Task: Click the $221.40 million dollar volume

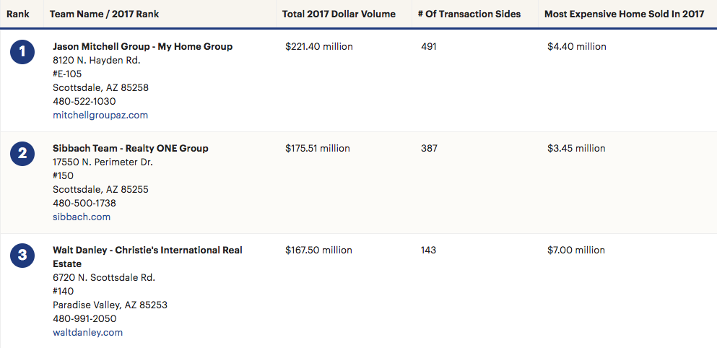Action: point(319,47)
